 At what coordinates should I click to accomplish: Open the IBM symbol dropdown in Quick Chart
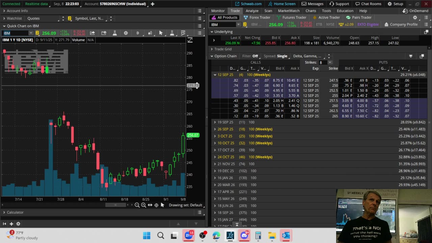(31, 33)
